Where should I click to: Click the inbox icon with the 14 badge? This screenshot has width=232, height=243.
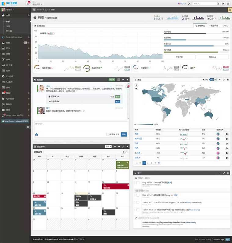(3, 43)
